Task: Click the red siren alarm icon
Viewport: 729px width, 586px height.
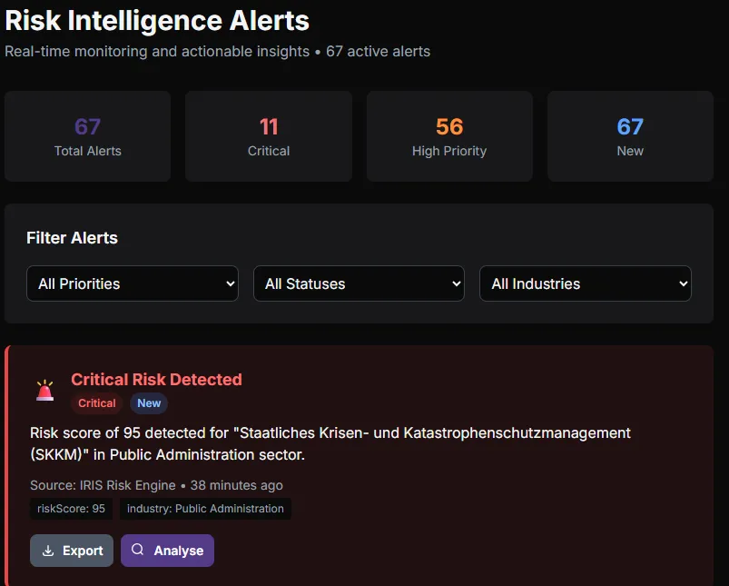Action: [x=44, y=390]
